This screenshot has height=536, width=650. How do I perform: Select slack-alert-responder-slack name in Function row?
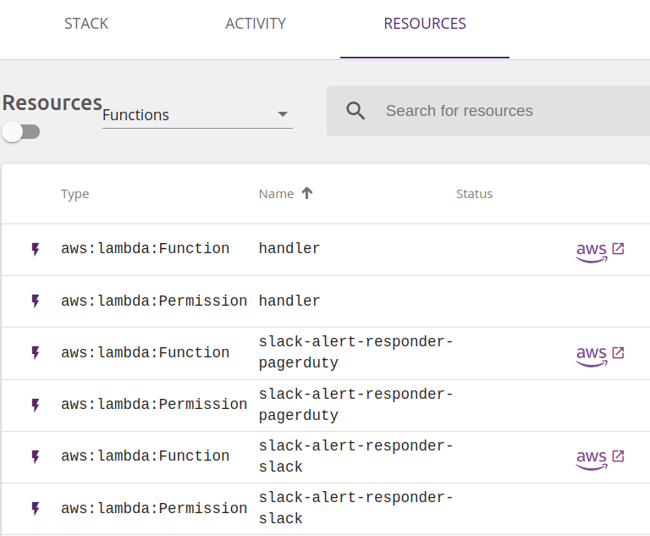pos(355,456)
